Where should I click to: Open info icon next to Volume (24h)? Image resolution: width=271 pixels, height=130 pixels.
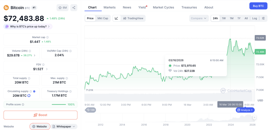(30, 51)
